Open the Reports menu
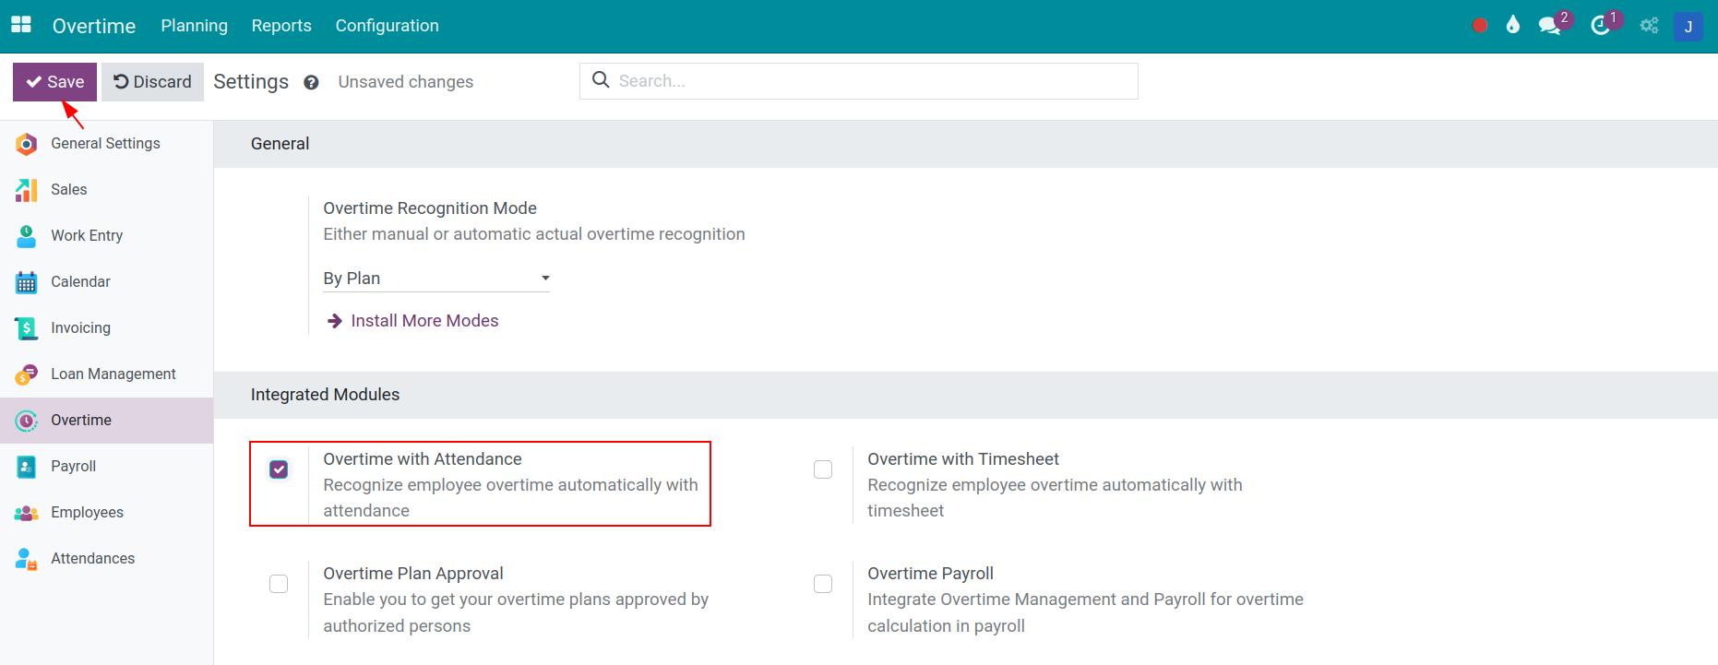 point(281,26)
